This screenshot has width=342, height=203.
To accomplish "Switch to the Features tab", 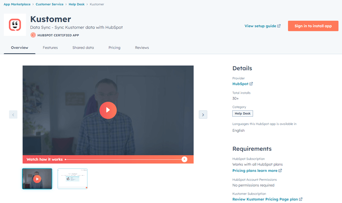I will (x=50, y=48).
